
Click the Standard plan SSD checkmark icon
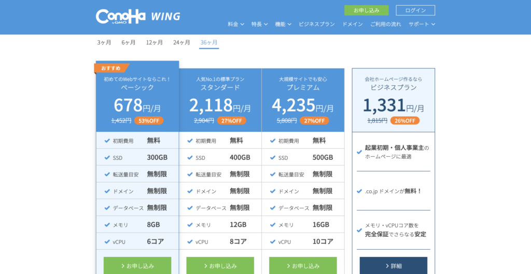coord(190,158)
